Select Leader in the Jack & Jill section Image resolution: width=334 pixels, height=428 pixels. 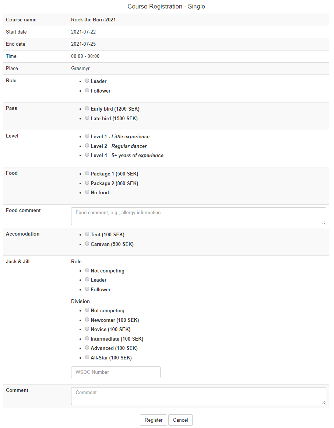click(87, 279)
